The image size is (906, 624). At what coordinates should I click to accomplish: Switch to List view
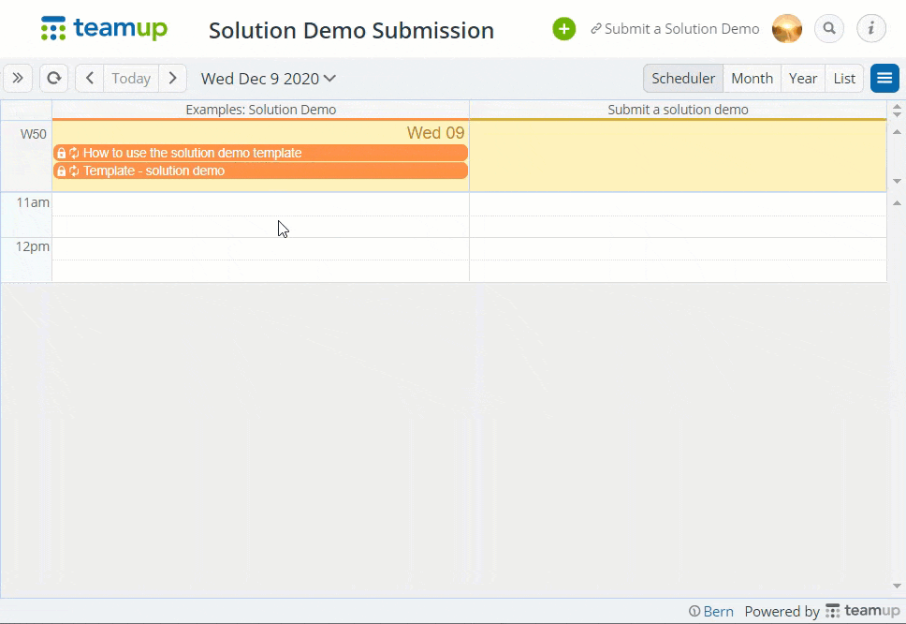pos(844,78)
